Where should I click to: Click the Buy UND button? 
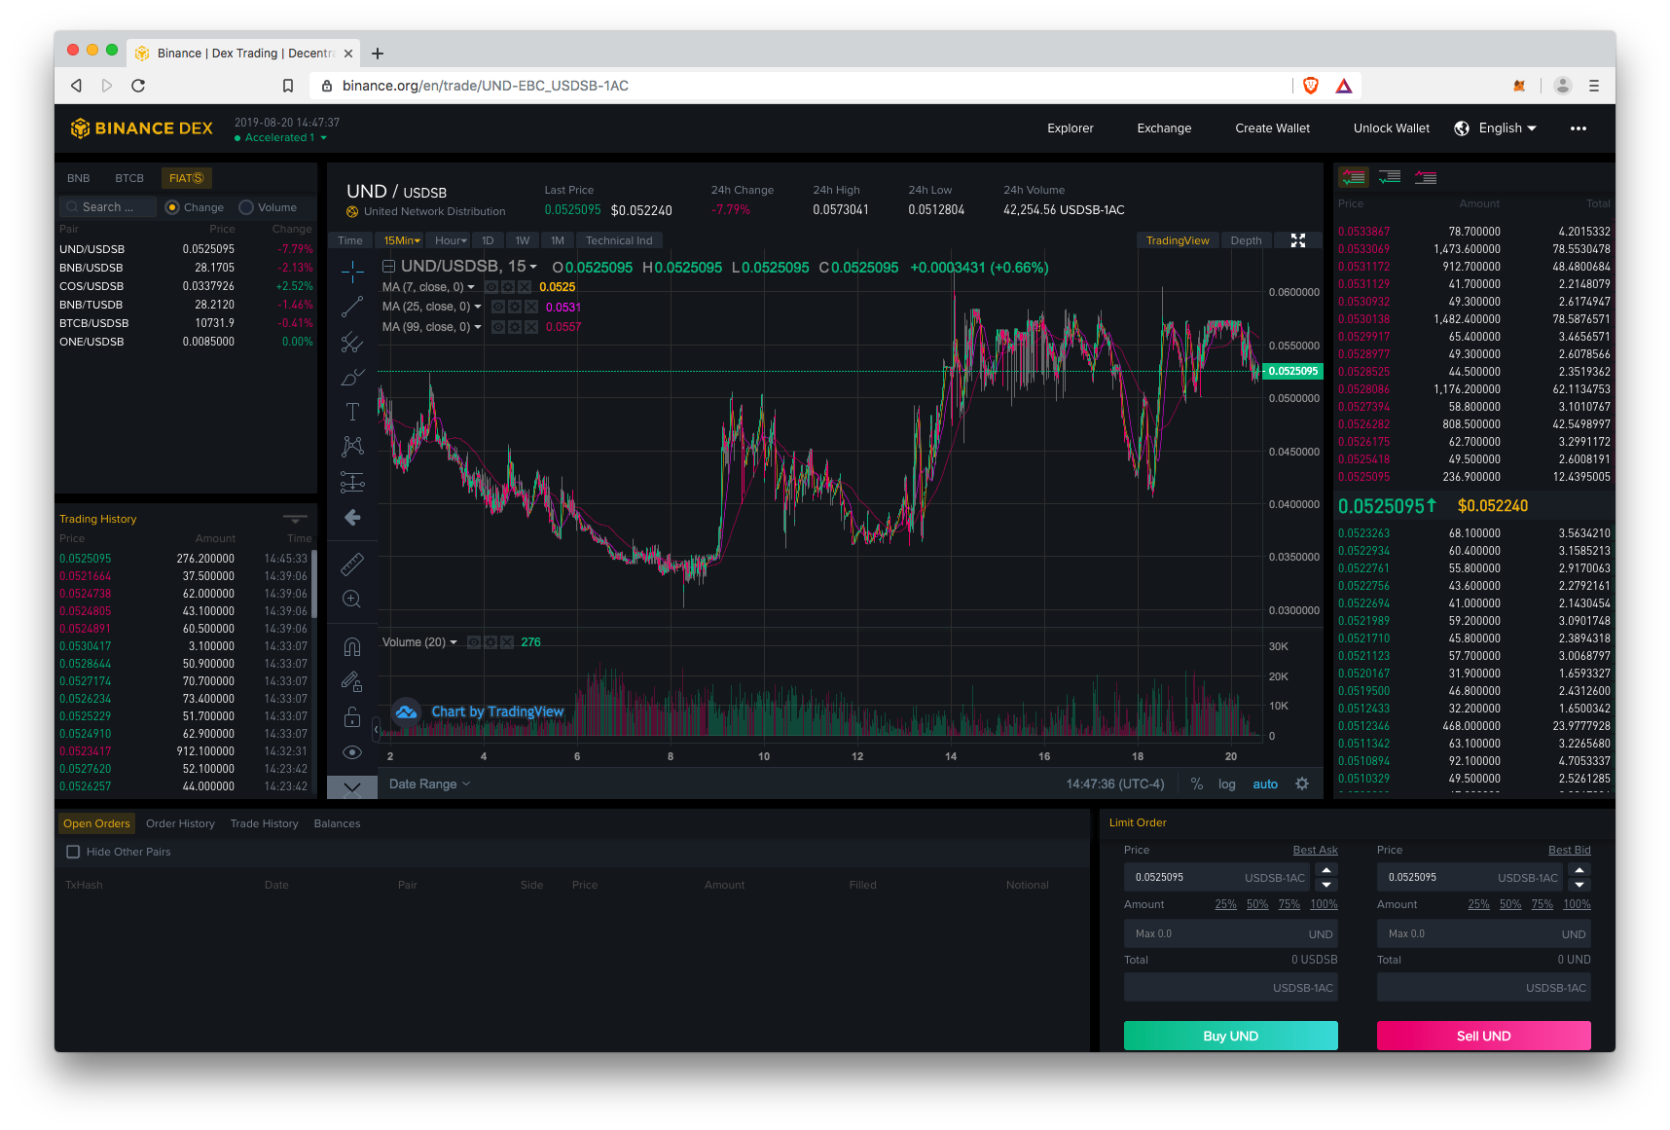(1230, 1036)
